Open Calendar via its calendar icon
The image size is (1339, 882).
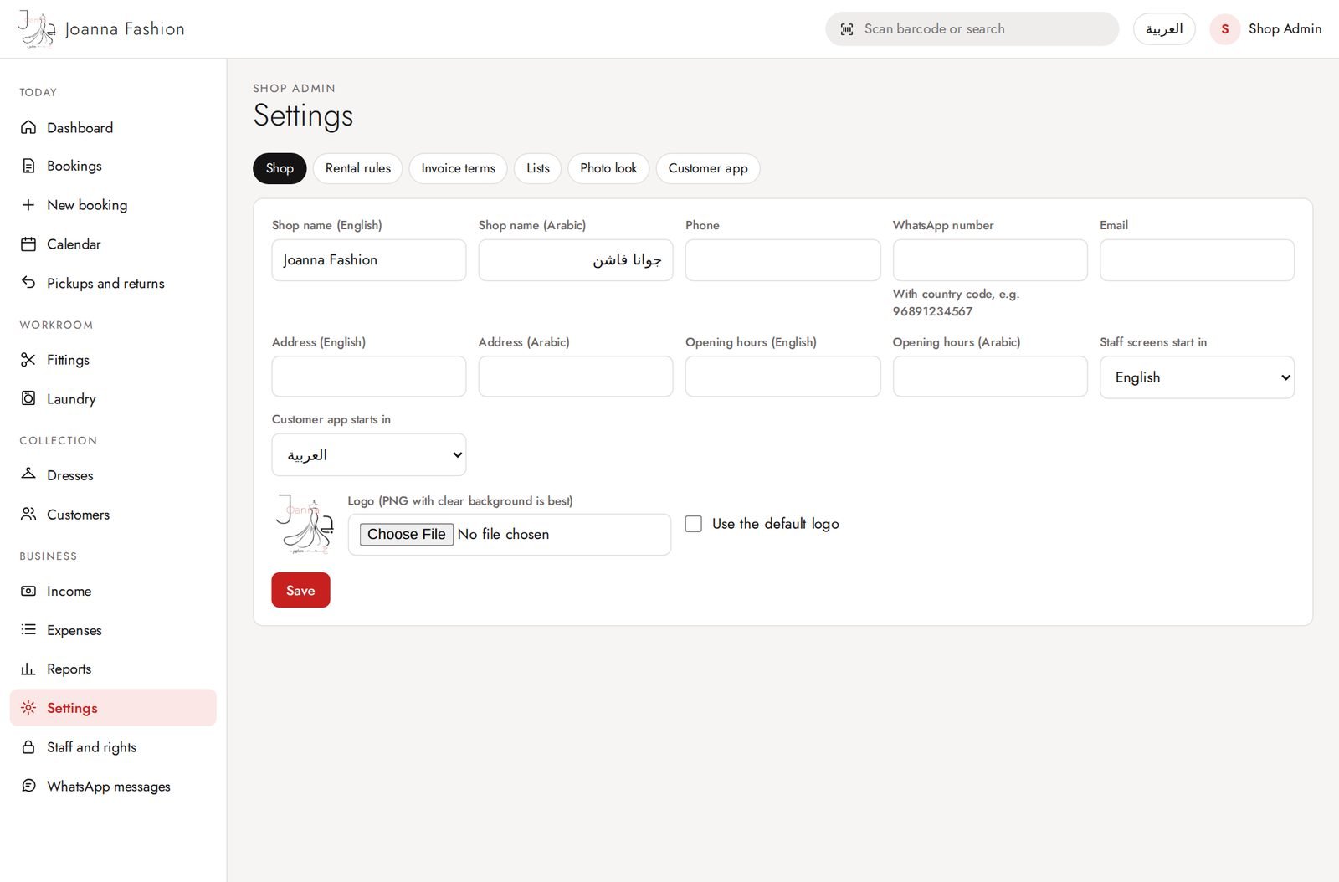28,244
